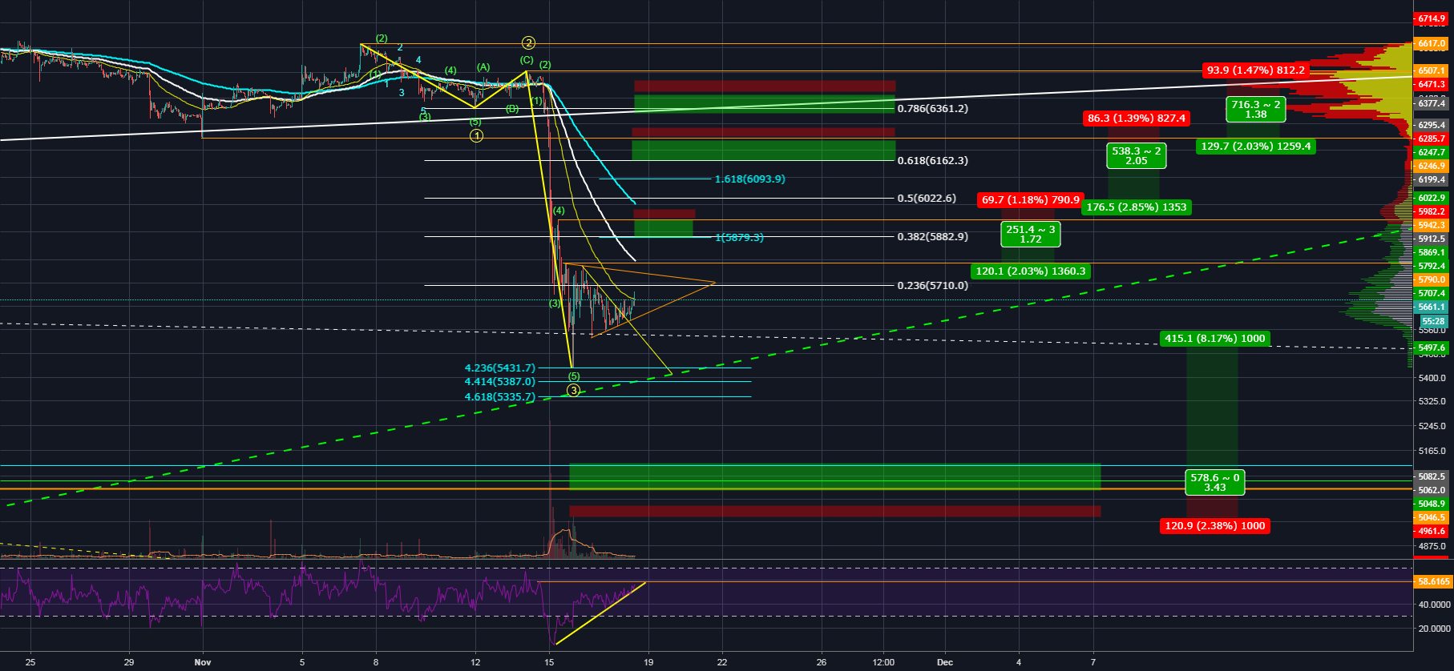The width and height of the screenshot is (1454, 671).
Task: Click the 4.414(5387.0) extension label
Action: click(x=499, y=382)
